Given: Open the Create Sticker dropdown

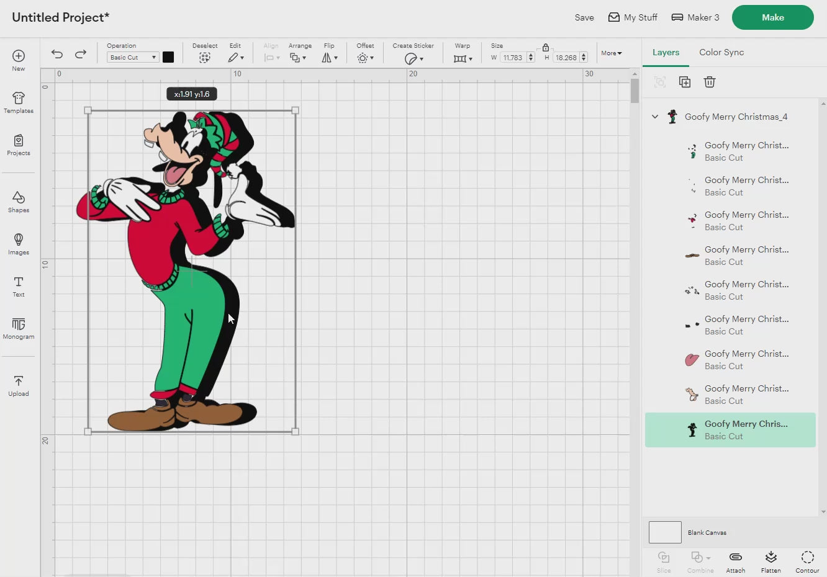Looking at the screenshot, I should point(413,58).
